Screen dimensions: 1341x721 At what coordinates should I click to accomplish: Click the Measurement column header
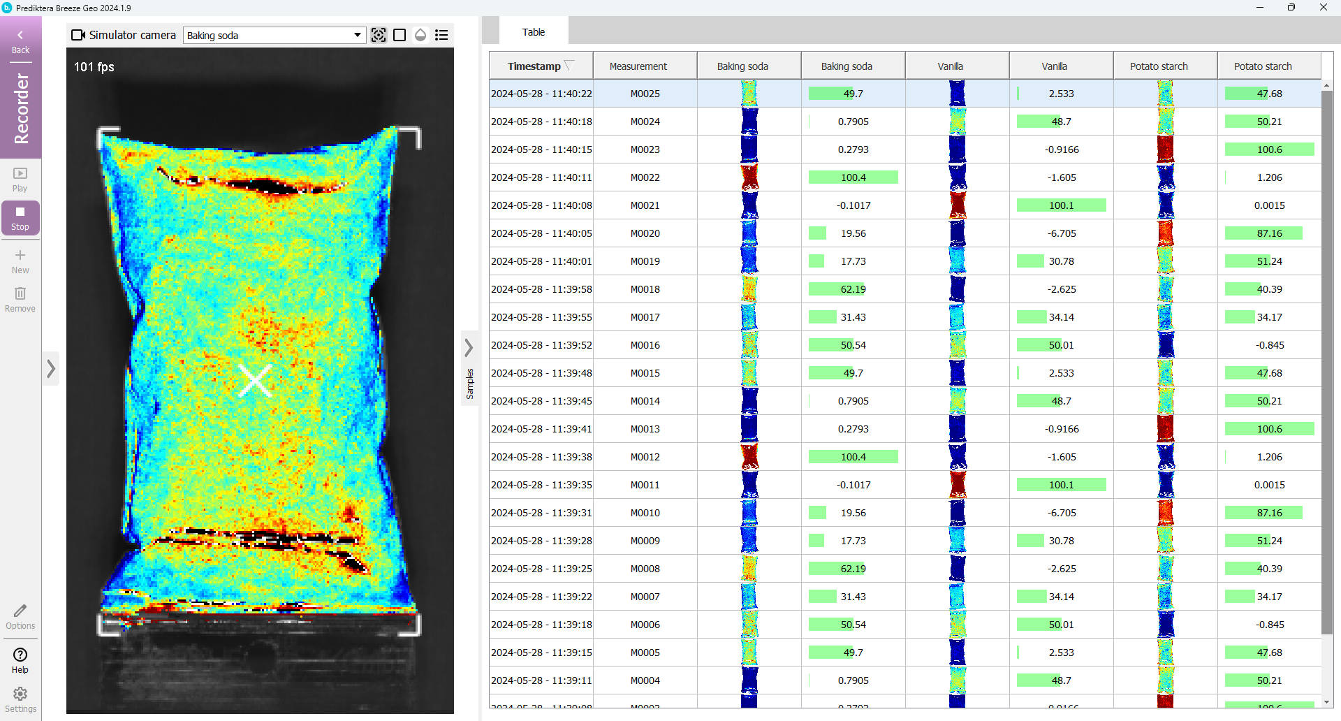638,66
